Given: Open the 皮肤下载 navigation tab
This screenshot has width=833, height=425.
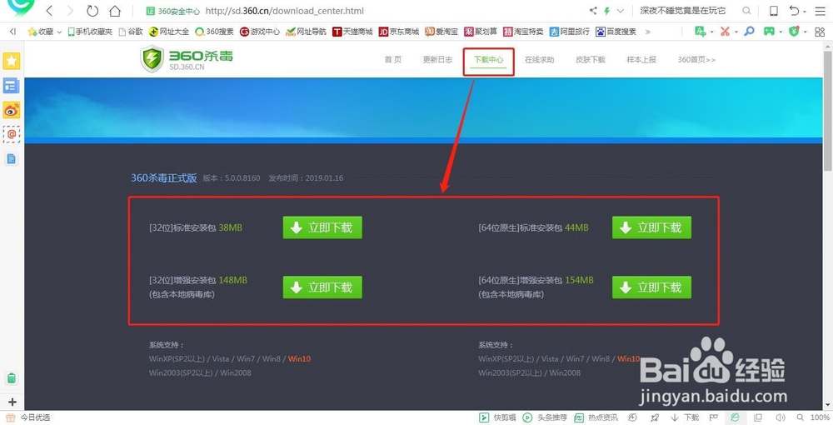Looking at the screenshot, I should click(591, 59).
